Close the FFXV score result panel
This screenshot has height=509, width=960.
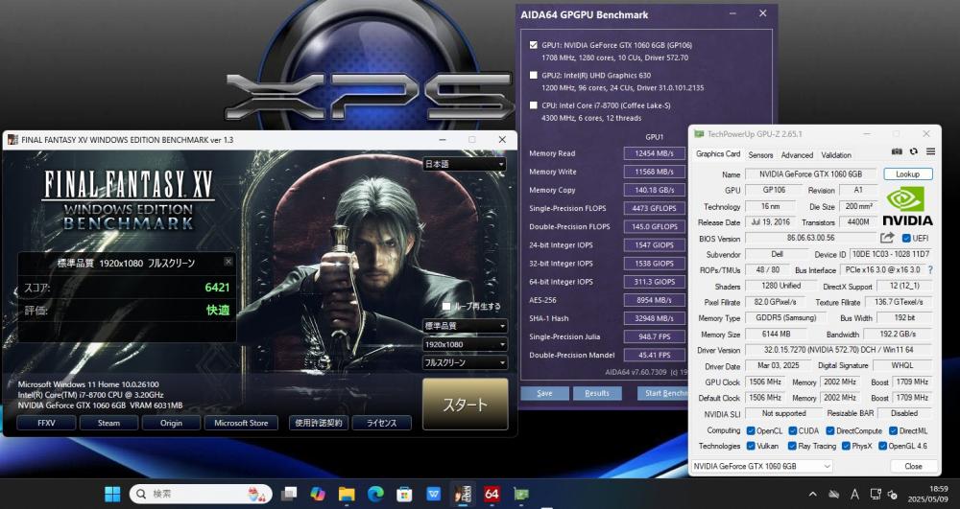(x=228, y=262)
